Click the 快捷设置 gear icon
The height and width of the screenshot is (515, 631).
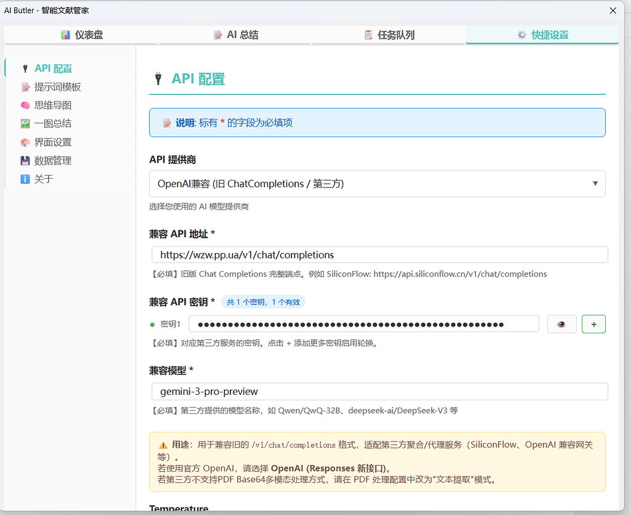[522, 35]
